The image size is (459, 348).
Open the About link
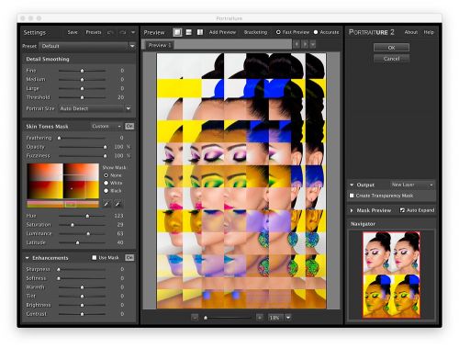tap(411, 32)
